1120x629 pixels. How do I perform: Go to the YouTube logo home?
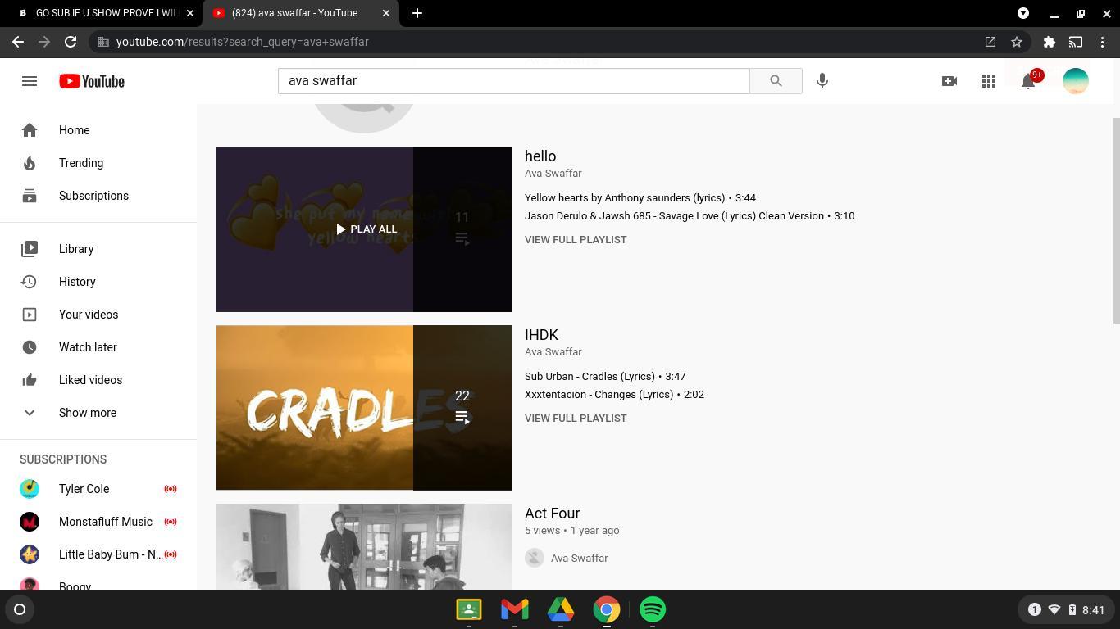click(92, 81)
